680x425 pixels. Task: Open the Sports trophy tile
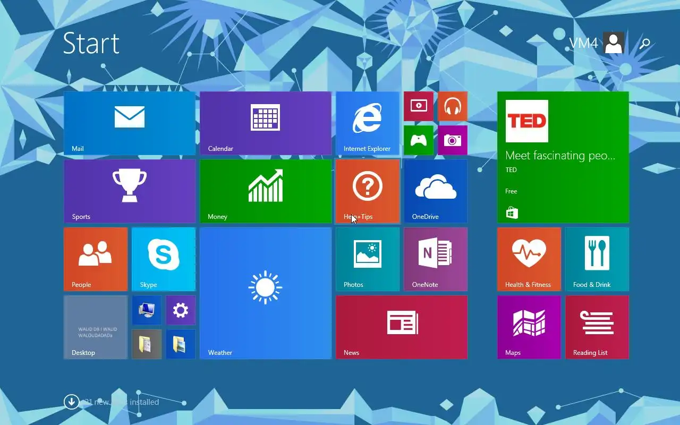point(130,191)
